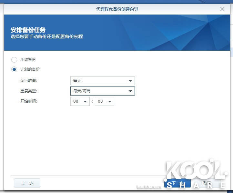Image resolution: width=233 pixels, height=193 pixels.
Task: Click the 运行时间 label
Action: (x=29, y=81)
